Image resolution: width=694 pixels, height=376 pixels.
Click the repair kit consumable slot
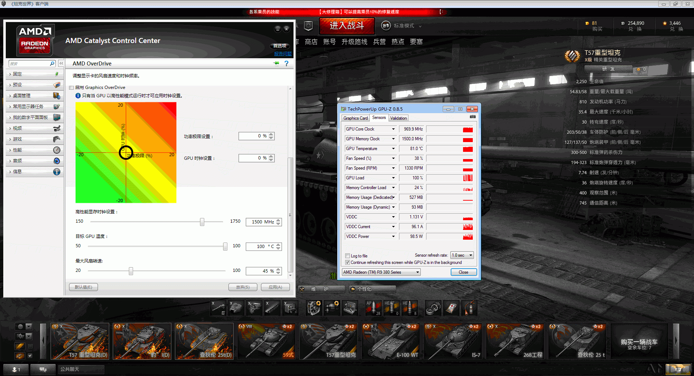(x=433, y=308)
